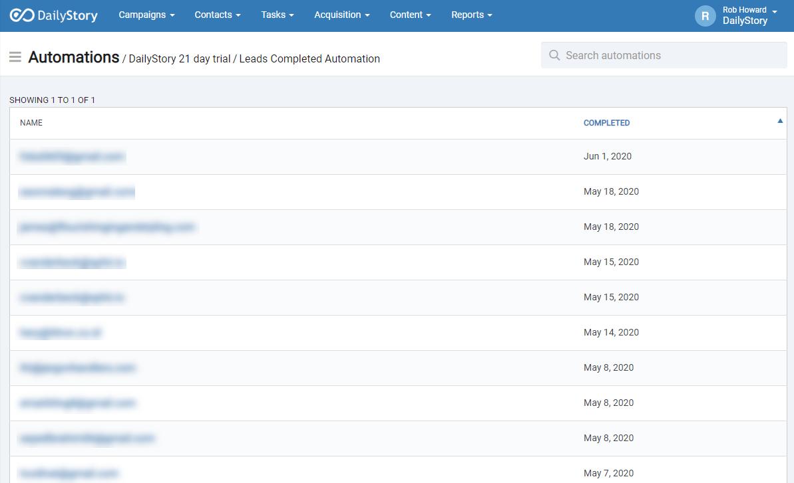Sort by the COMPLETED column header
This screenshot has width=794, height=483.
(x=606, y=123)
